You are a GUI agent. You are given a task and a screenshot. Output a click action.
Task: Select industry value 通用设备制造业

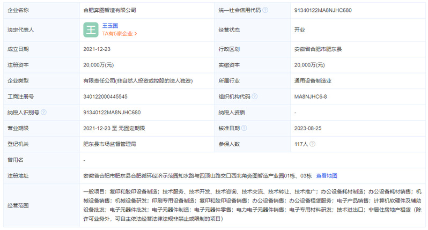(x=313, y=81)
